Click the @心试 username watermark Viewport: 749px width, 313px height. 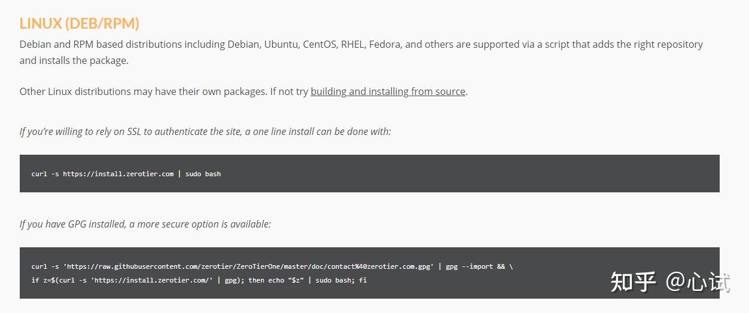coord(698,282)
